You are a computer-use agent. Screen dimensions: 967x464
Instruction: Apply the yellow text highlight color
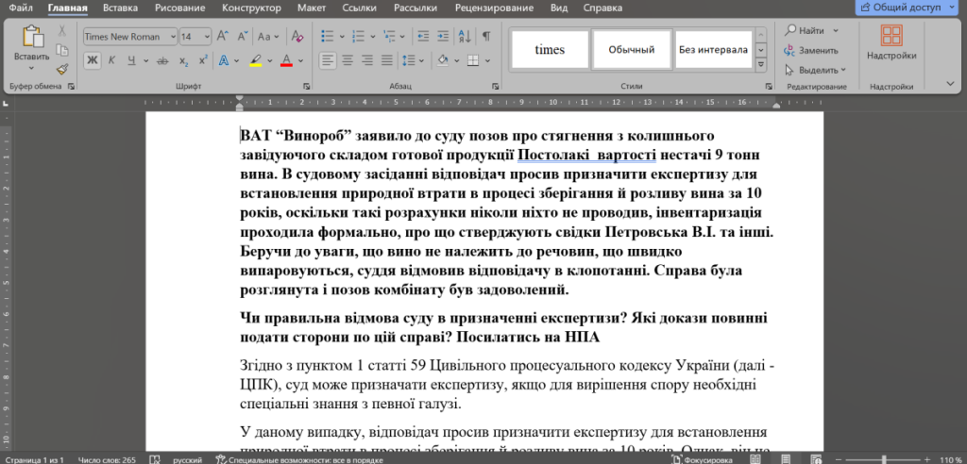click(256, 60)
